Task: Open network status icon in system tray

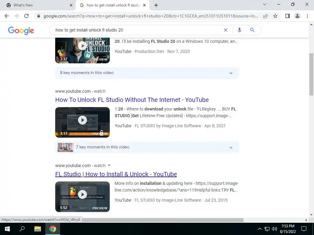Action: tap(267, 229)
